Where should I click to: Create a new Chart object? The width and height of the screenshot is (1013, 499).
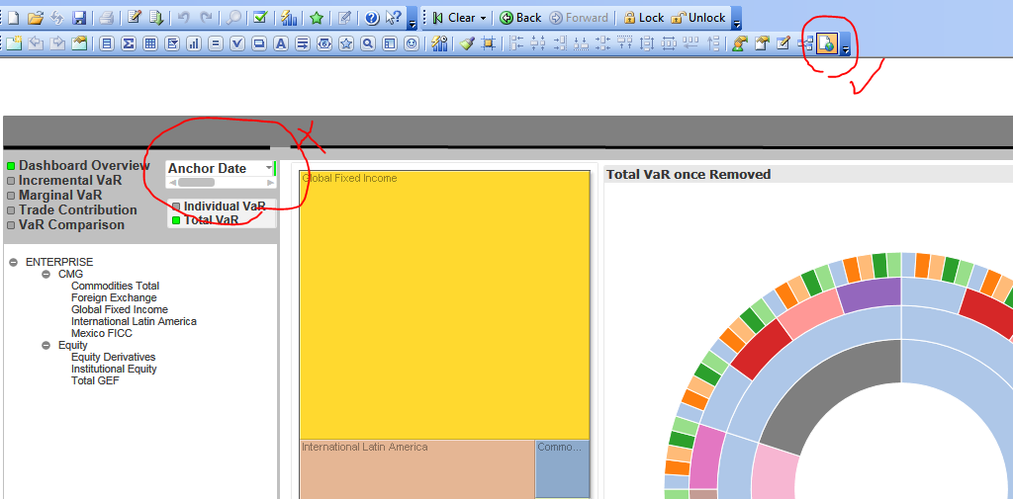tap(194, 43)
